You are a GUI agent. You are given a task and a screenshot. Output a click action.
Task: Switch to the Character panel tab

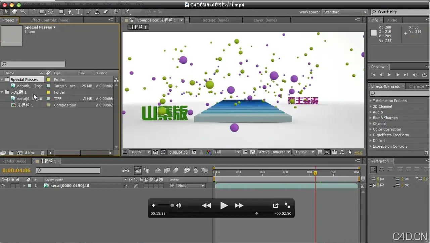point(417,86)
